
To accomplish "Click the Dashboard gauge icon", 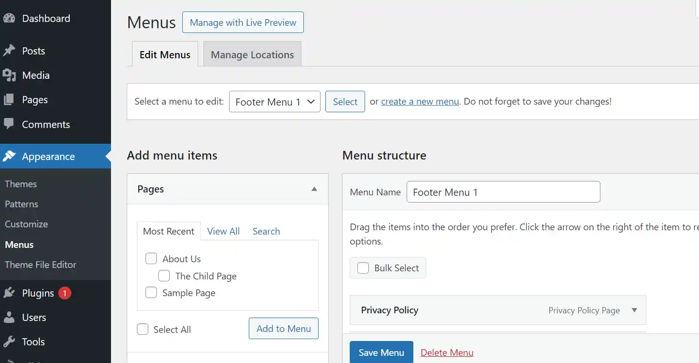I will coord(9,19).
